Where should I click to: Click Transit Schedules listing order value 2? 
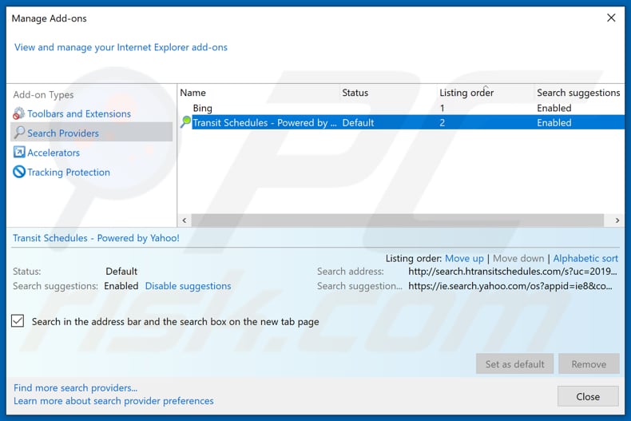pyautogui.click(x=442, y=123)
